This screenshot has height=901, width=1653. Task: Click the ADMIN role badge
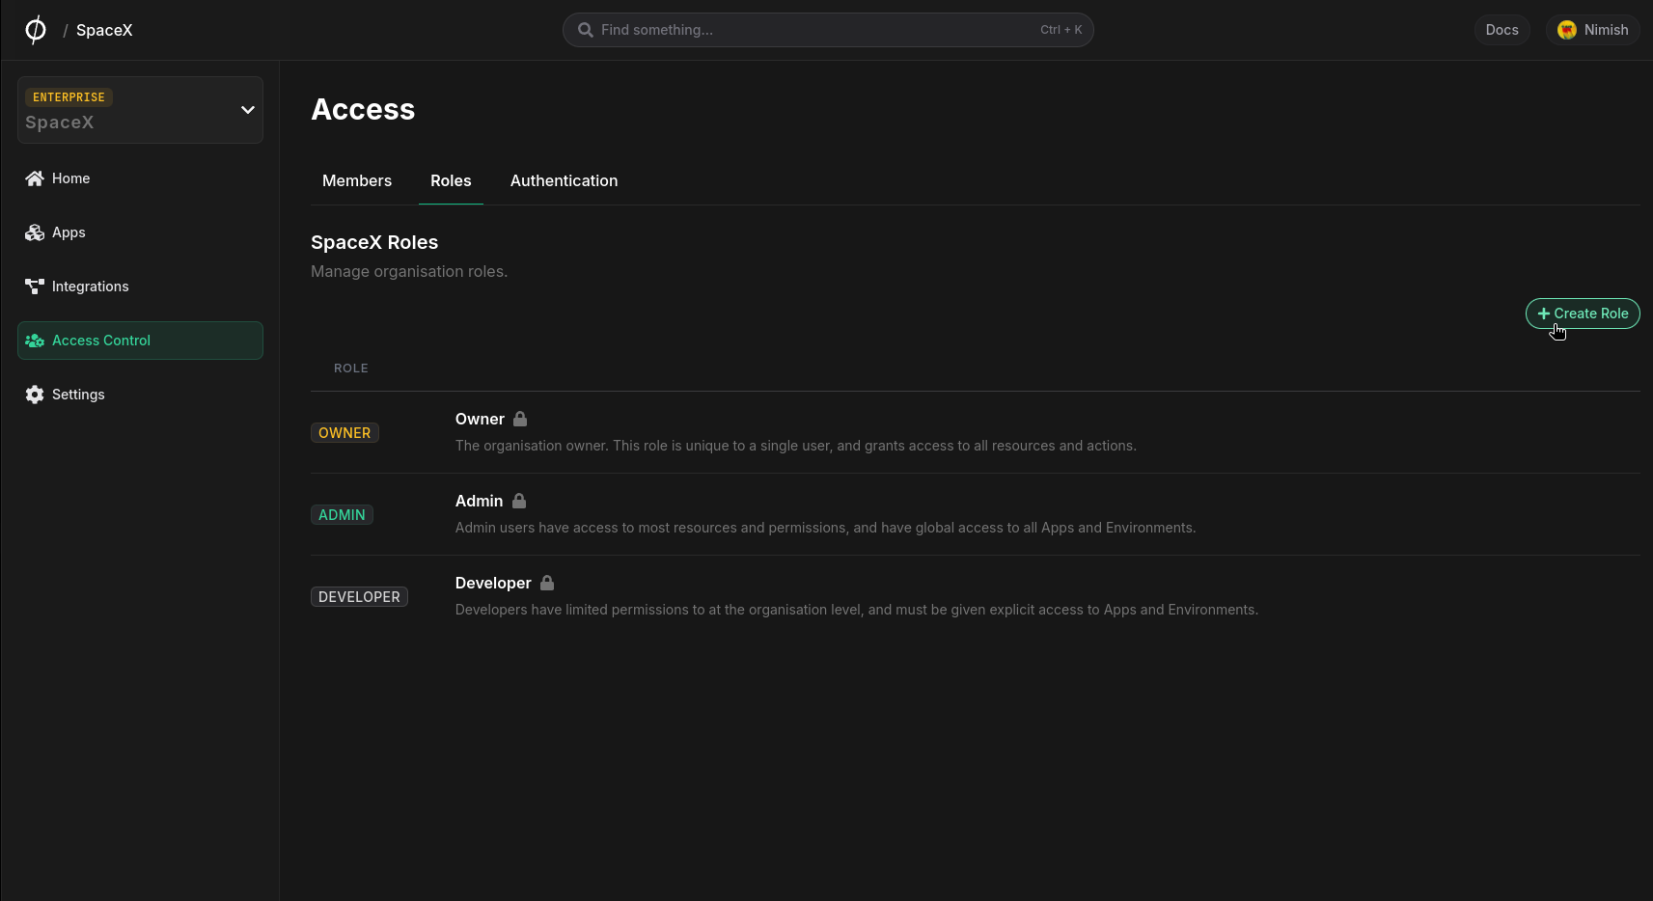[342, 515]
